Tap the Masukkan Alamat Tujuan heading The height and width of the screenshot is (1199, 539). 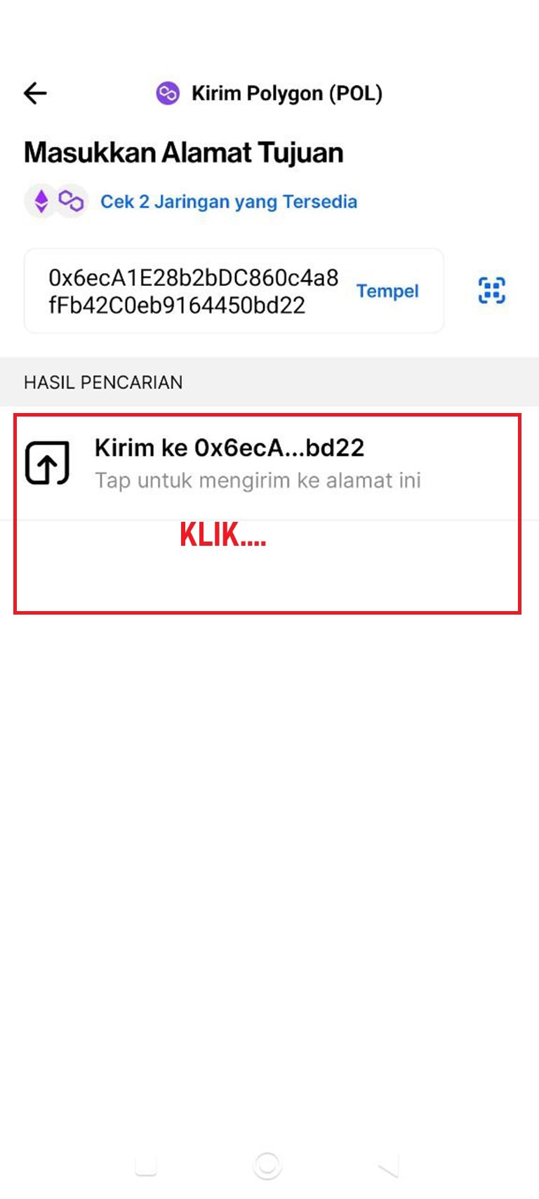[184, 152]
